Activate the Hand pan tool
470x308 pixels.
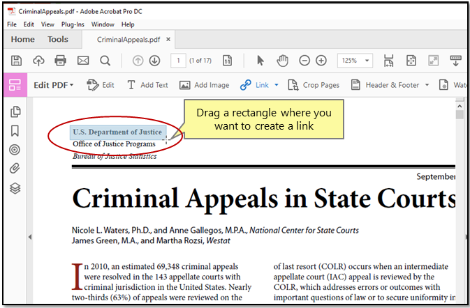point(282,61)
